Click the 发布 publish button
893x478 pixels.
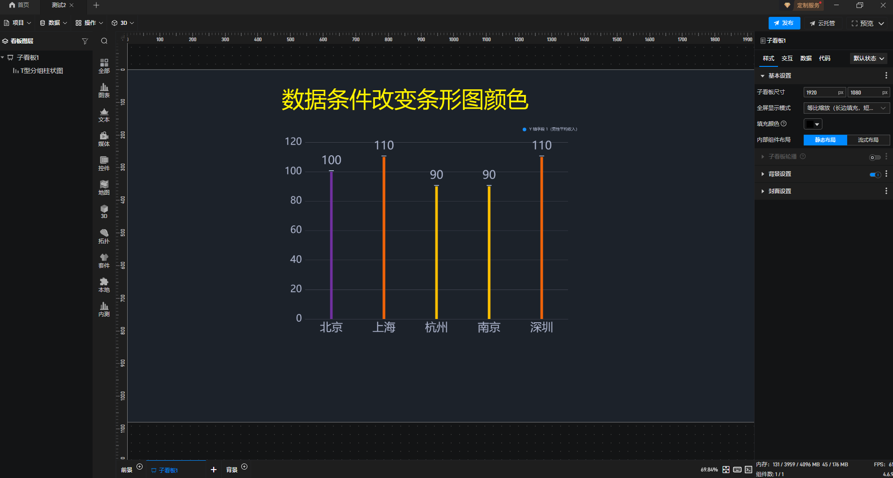point(784,23)
